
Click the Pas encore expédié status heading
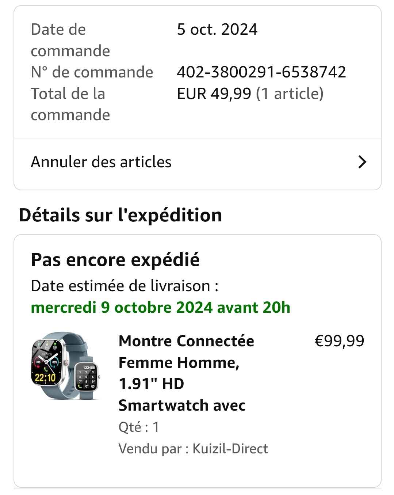(x=115, y=260)
